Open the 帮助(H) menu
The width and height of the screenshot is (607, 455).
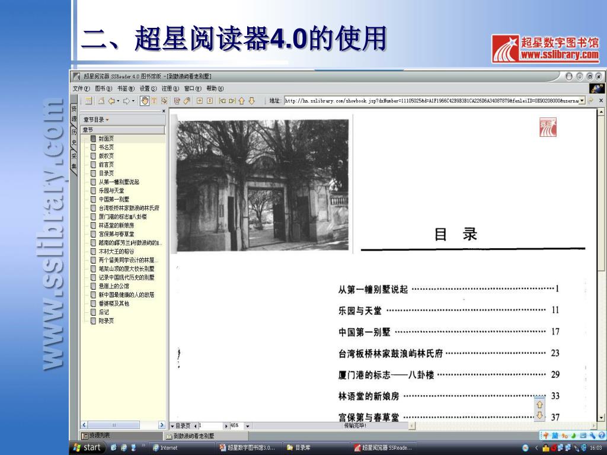(215, 89)
